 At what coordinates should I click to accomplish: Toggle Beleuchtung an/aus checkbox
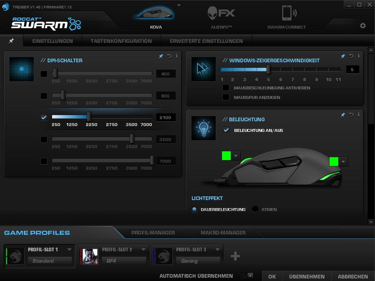point(226,130)
